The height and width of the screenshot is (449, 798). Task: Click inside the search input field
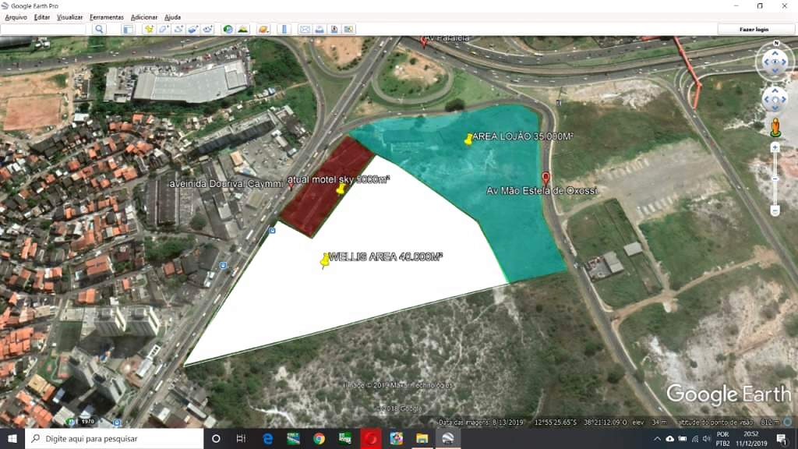coord(44,29)
